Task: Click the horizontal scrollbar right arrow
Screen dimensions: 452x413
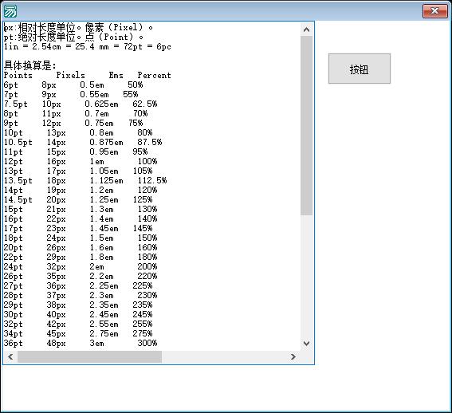Action: (x=293, y=356)
